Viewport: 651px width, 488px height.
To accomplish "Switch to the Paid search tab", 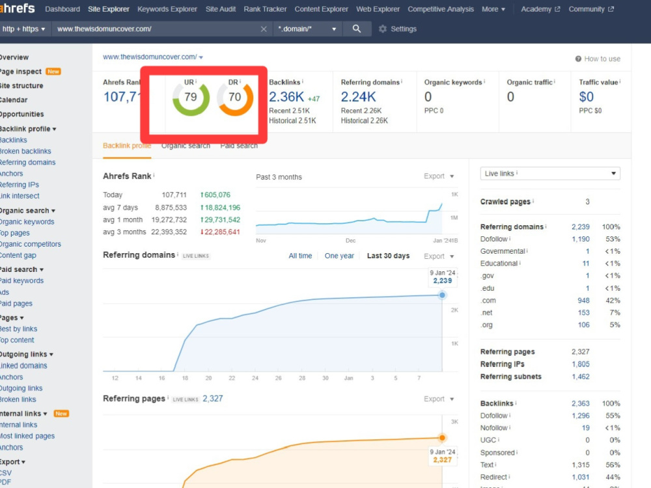I will 239,146.
